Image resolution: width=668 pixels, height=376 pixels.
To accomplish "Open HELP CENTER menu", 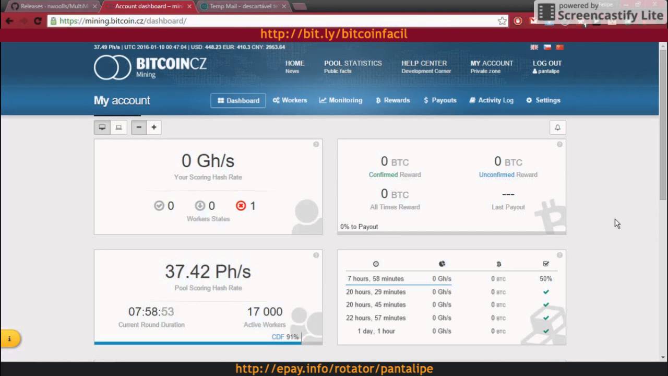I will pyautogui.click(x=426, y=66).
